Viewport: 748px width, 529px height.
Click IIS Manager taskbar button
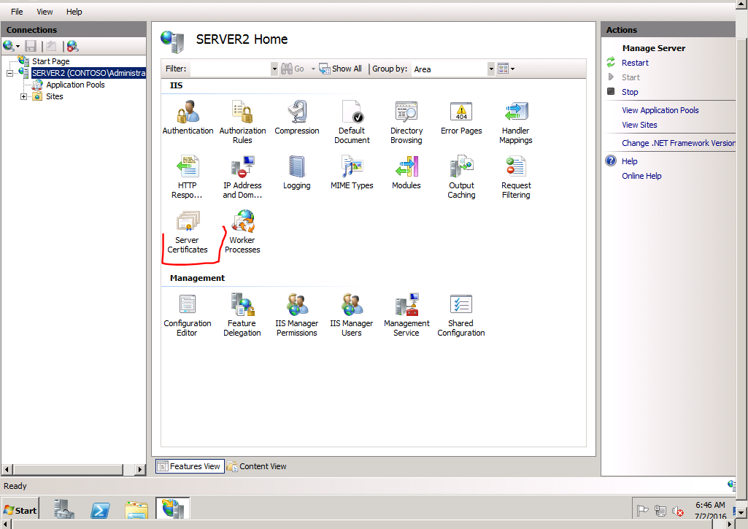[x=173, y=509]
